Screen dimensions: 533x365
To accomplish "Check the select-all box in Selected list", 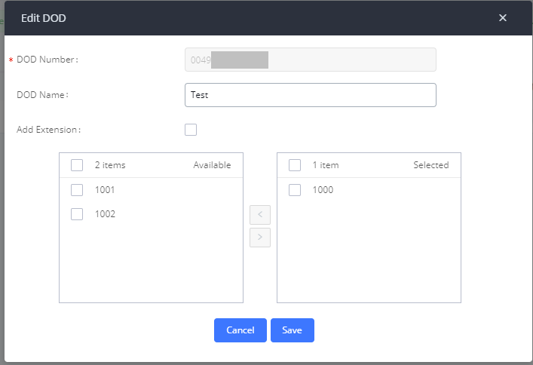I will [x=295, y=165].
